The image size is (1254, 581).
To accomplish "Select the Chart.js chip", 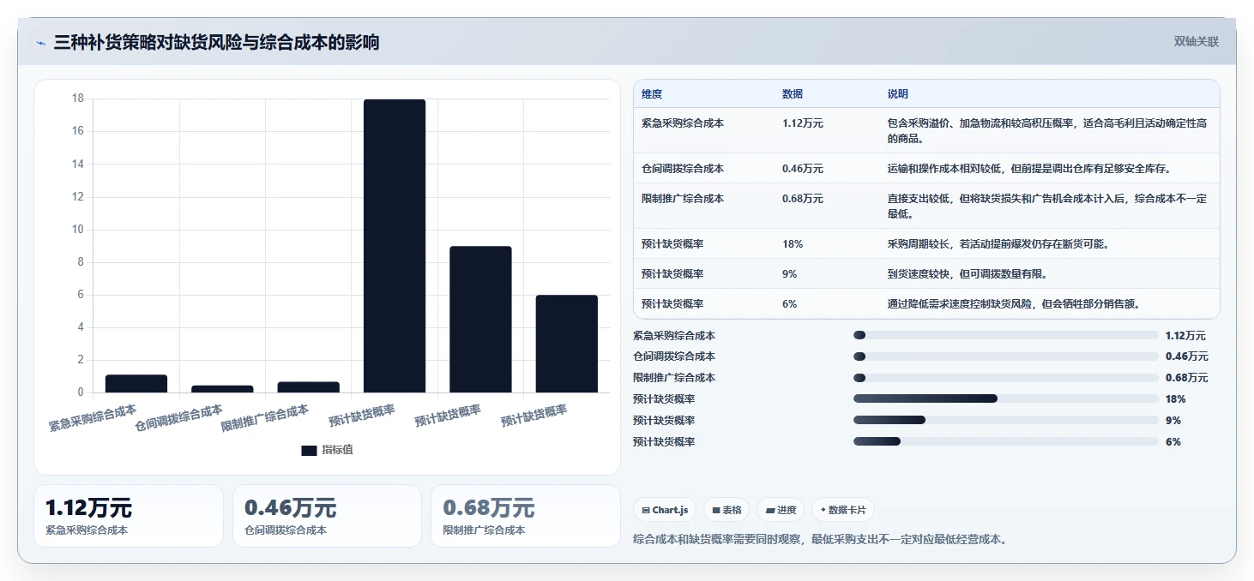I will (665, 510).
